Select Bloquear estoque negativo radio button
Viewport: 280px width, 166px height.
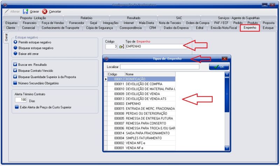[15, 48]
